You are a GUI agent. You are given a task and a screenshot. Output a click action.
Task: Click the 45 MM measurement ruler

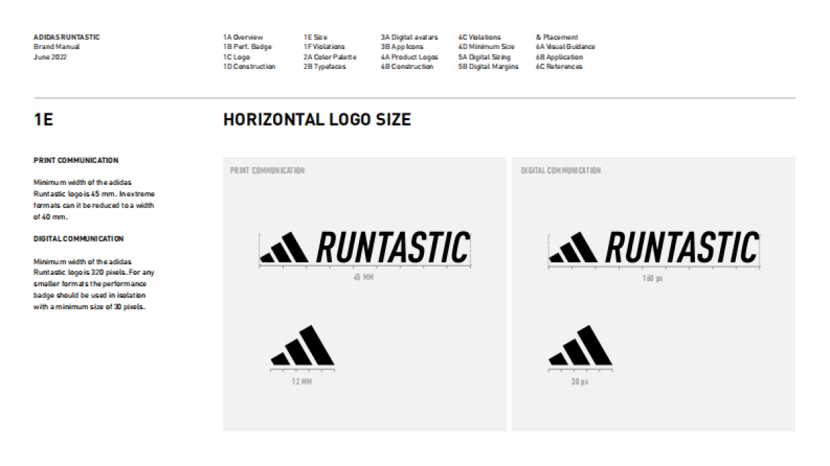(367, 266)
